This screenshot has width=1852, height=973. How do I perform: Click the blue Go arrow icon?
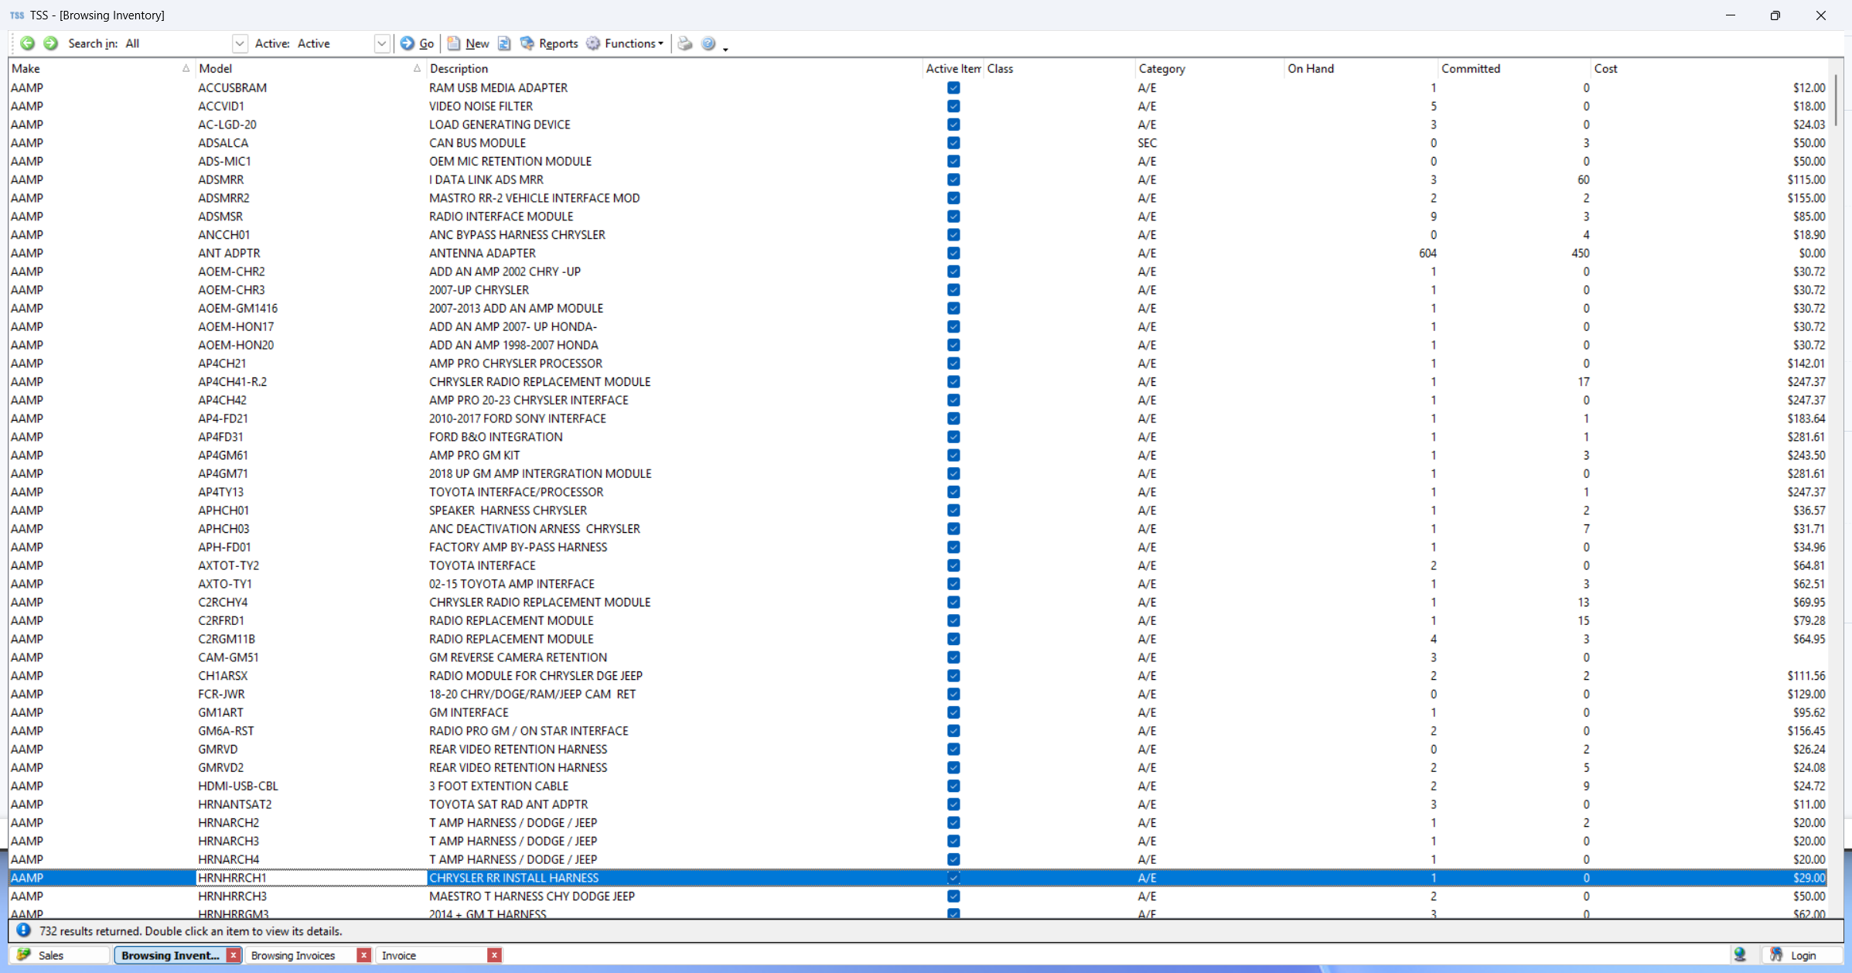(x=408, y=43)
